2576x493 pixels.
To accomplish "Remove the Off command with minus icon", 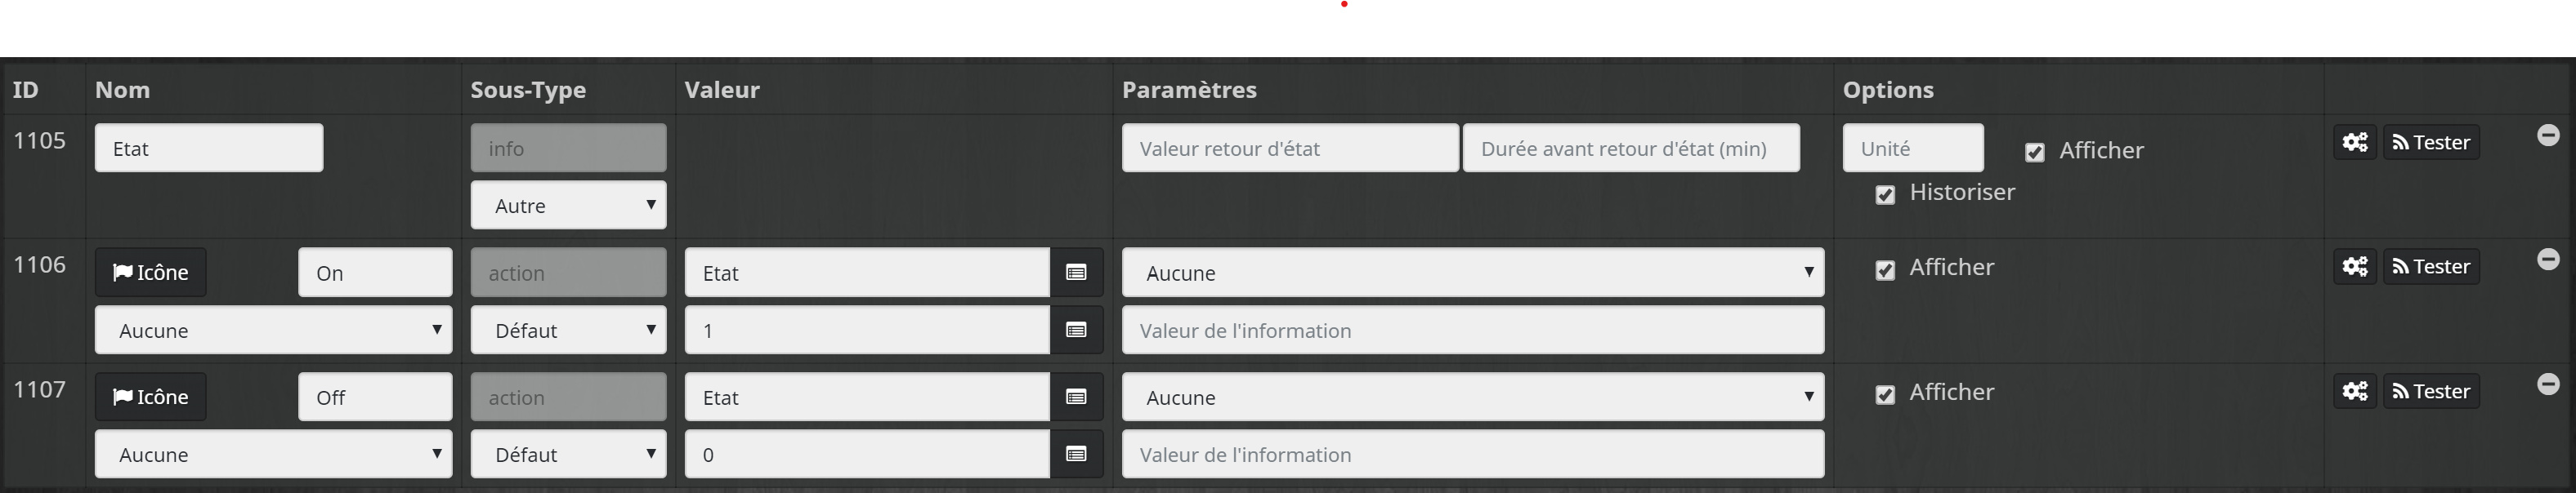I will tap(2548, 384).
